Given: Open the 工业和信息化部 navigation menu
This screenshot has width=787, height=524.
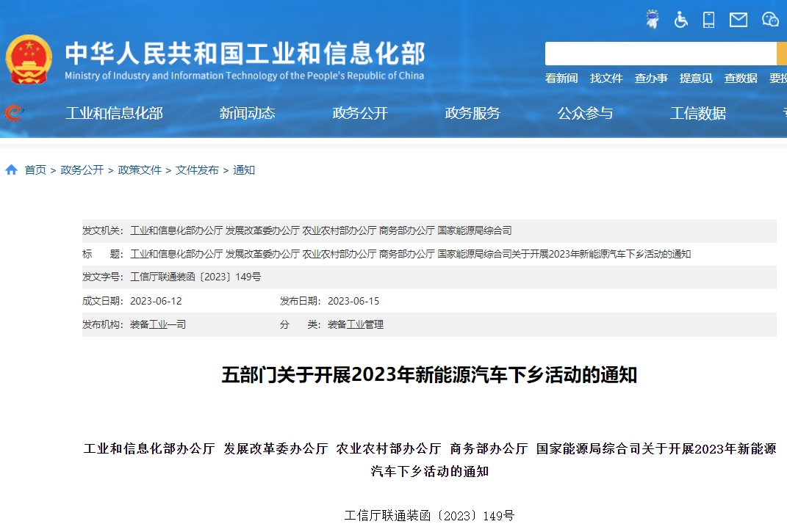Looking at the screenshot, I should click(114, 113).
